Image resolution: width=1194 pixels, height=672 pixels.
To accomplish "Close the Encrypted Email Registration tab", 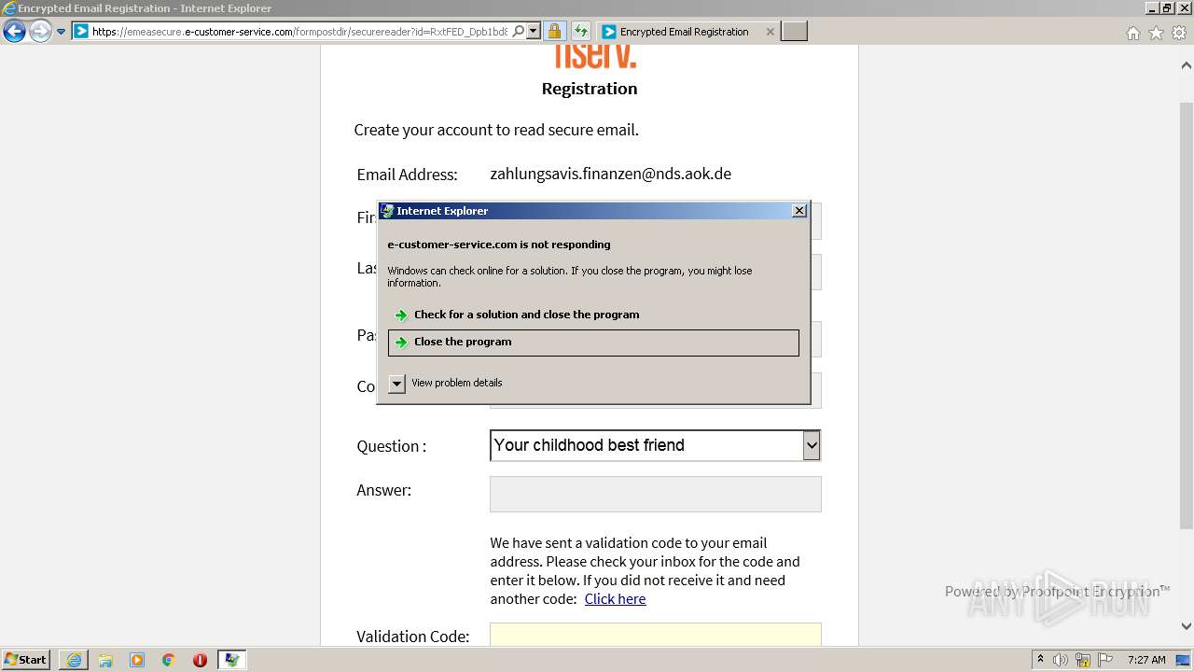I will (770, 32).
